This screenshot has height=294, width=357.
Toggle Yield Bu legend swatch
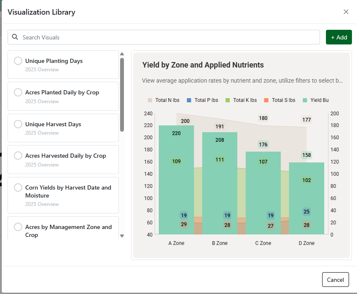305,100
